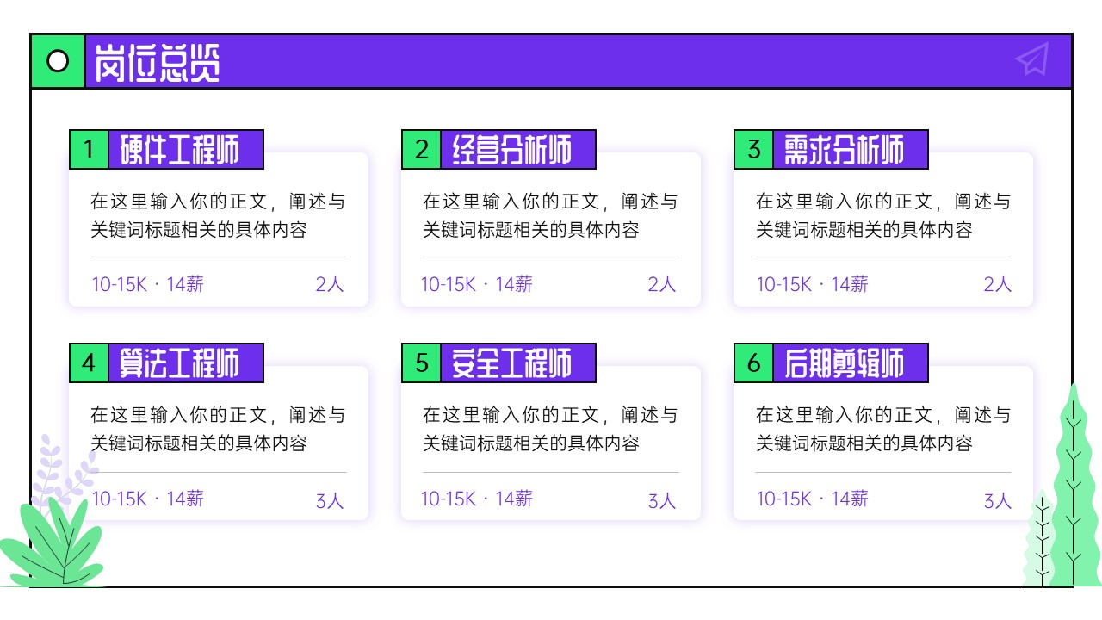This screenshot has width=1102, height=620.
Task: Click body text in 后期剪辑师 card
Action: 883,430
